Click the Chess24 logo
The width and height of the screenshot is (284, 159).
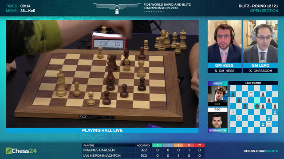click(x=21, y=151)
